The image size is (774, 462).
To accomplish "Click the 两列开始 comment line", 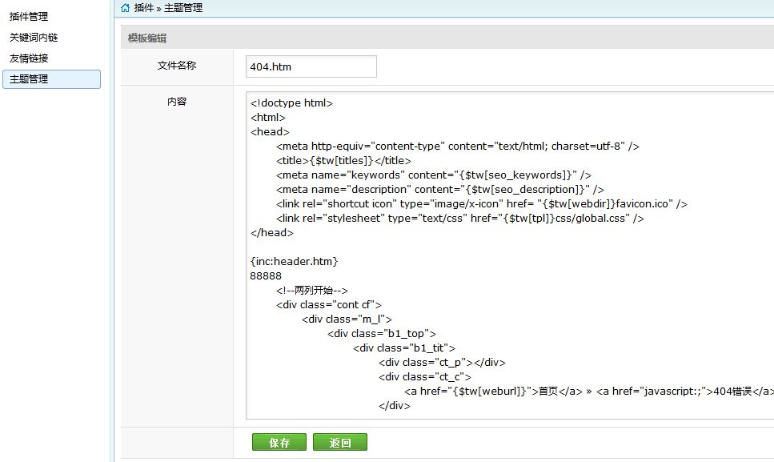I will (x=312, y=290).
